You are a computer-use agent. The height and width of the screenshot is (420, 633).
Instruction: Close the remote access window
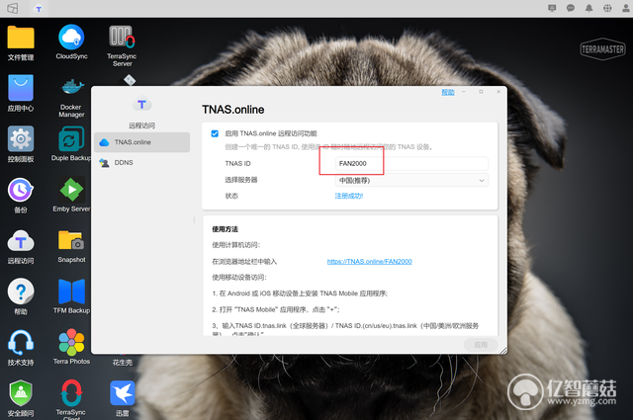[498, 92]
